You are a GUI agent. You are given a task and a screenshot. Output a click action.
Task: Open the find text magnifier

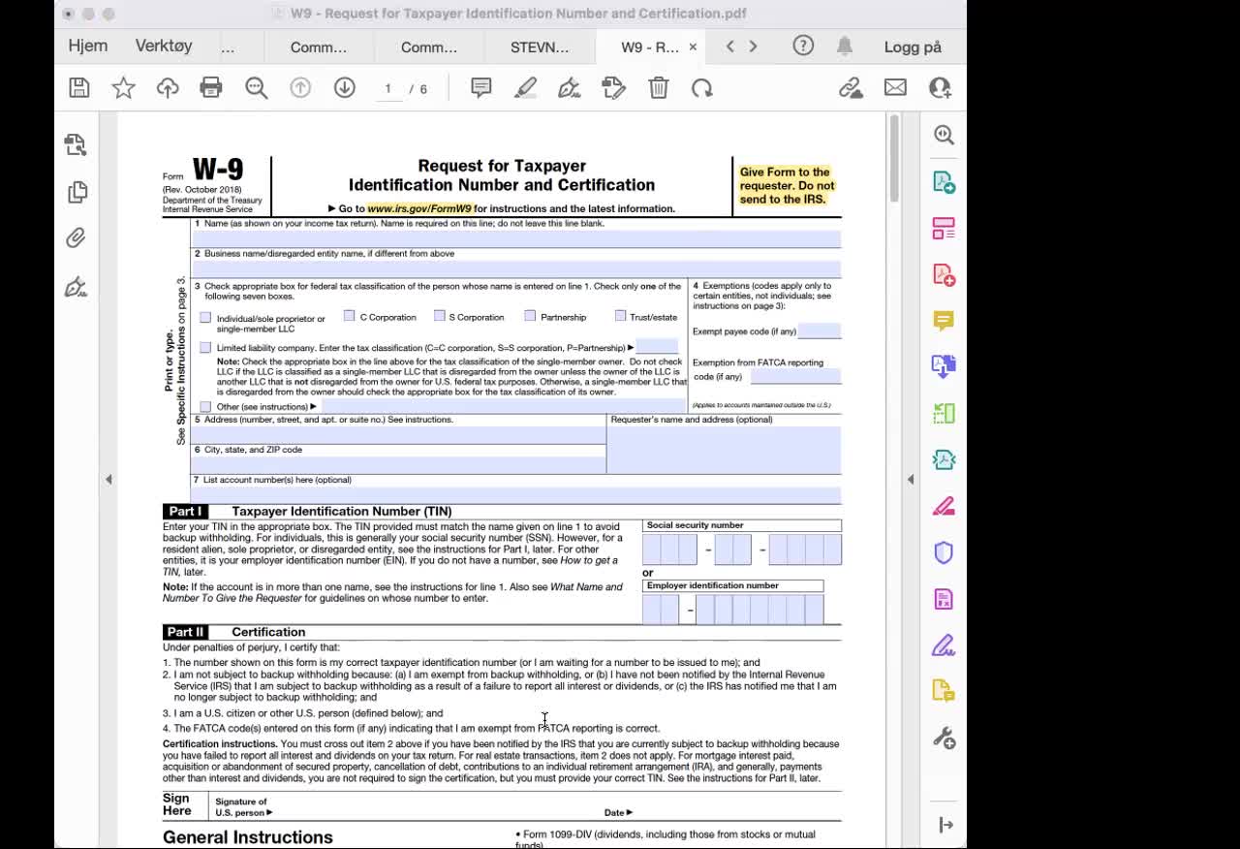[x=256, y=88]
